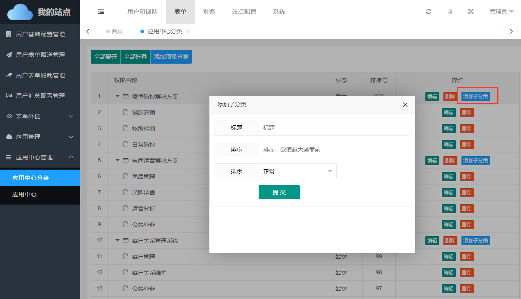
Task: Click the 提交 button
Action: (x=279, y=192)
